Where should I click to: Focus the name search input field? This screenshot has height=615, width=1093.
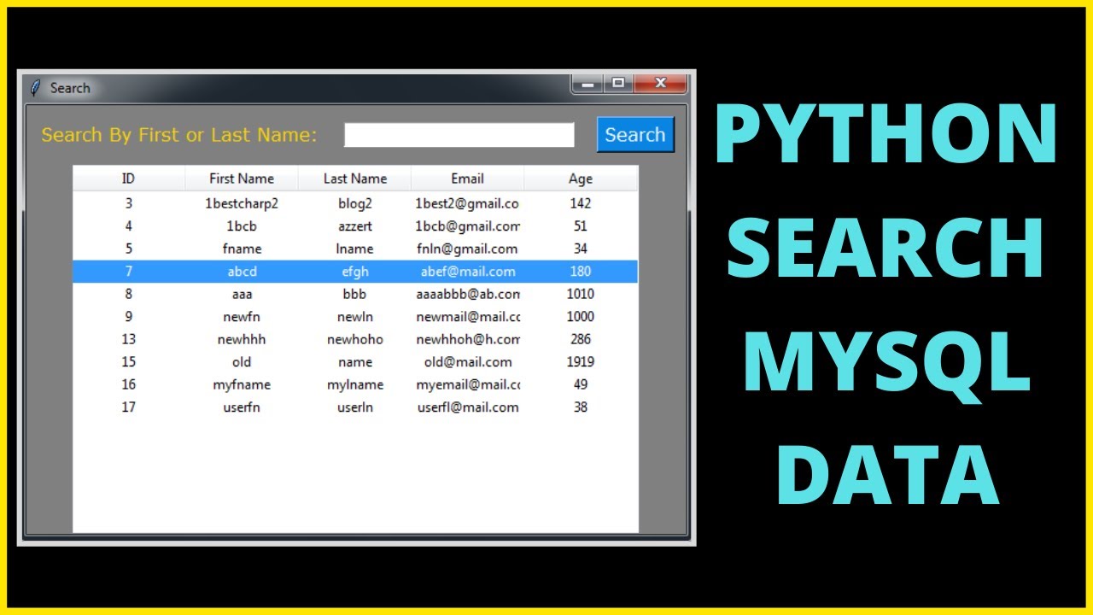point(459,135)
